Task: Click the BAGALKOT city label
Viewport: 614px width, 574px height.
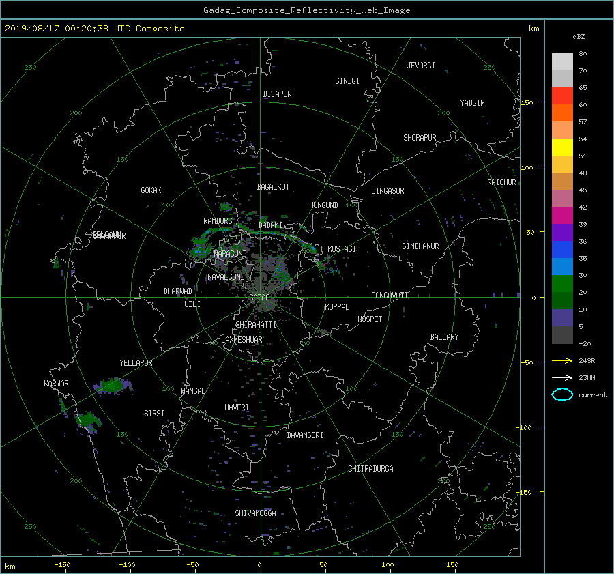Action: 273,187
